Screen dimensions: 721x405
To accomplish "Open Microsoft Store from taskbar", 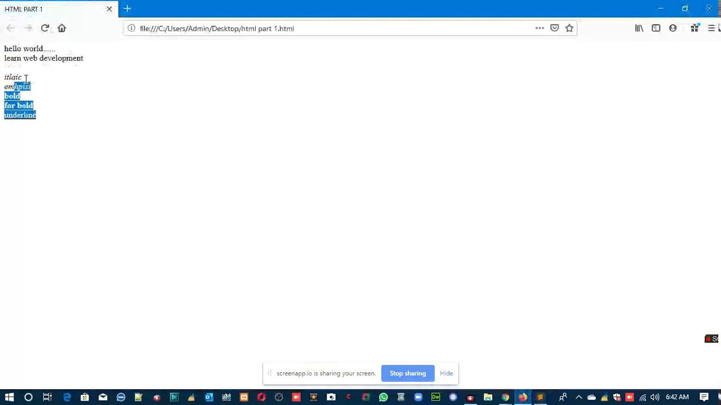I will (x=84, y=397).
